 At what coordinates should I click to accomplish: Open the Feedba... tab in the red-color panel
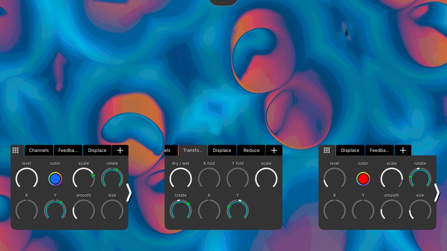click(x=379, y=150)
